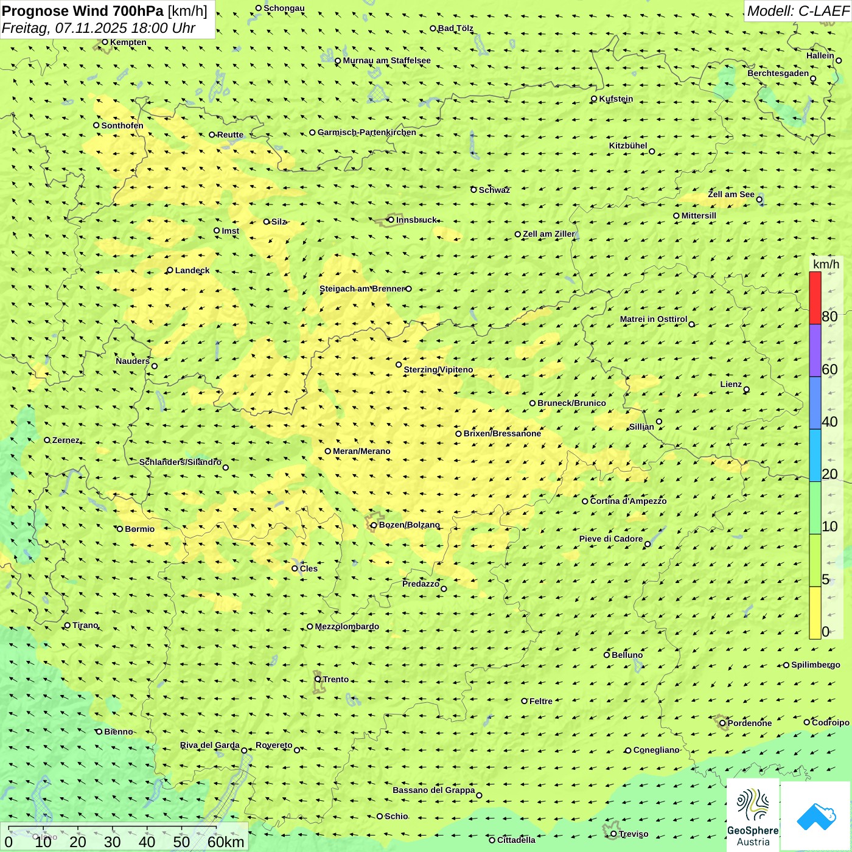Viewport: 852px width, 852px height.
Task: Click the Garmisch-Partenkirchen marker
Action: pos(312,132)
